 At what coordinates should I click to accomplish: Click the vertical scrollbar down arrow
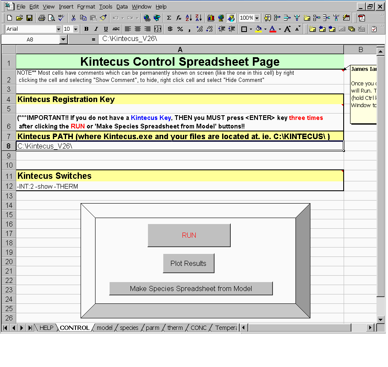pyautogui.click(x=380, y=320)
